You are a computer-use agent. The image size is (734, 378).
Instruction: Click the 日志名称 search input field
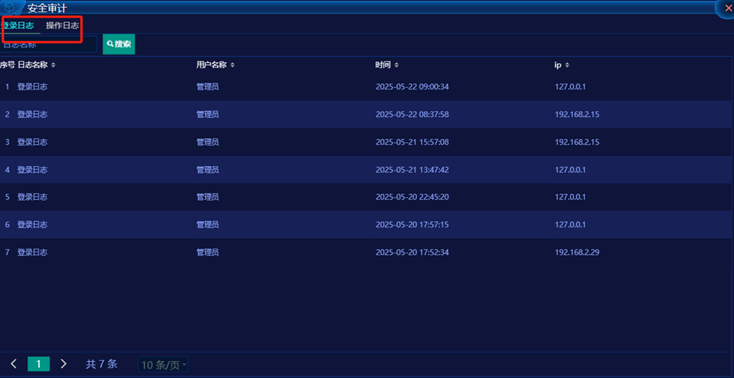tap(49, 44)
